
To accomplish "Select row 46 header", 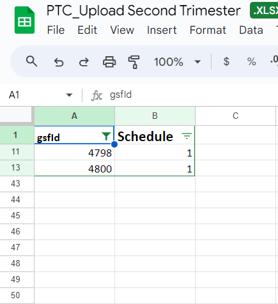I will point(17,232).
